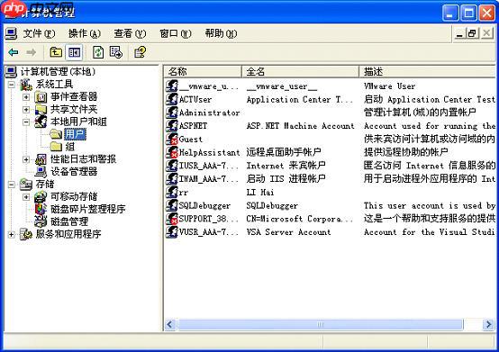Sort by the 名称 column header
Image resolution: width=499 pixels, height=352 pixels.
click(203, 71)
